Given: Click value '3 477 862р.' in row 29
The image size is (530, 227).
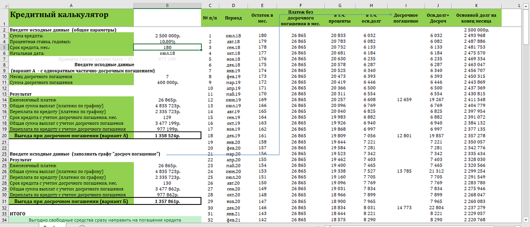Looking at the screenshot, I should (x=167, y=189).
